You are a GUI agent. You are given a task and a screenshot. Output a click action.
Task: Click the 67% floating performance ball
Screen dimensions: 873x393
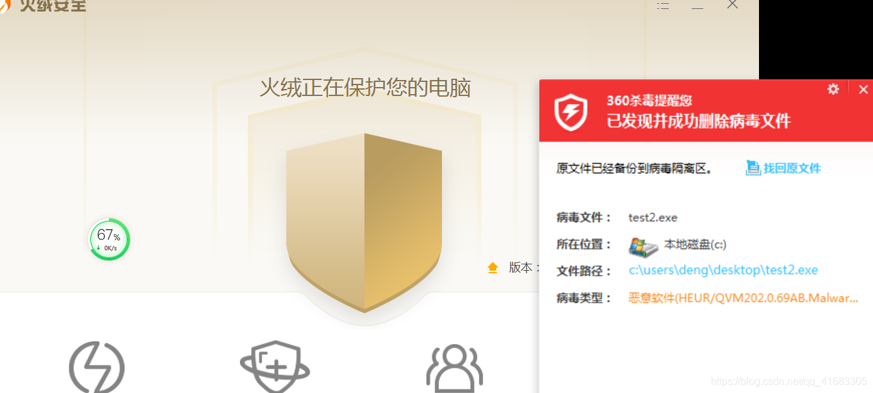click(x=109, y=239)
